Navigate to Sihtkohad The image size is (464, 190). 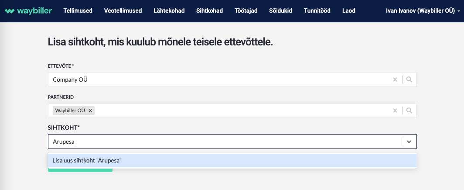point(209,10)
